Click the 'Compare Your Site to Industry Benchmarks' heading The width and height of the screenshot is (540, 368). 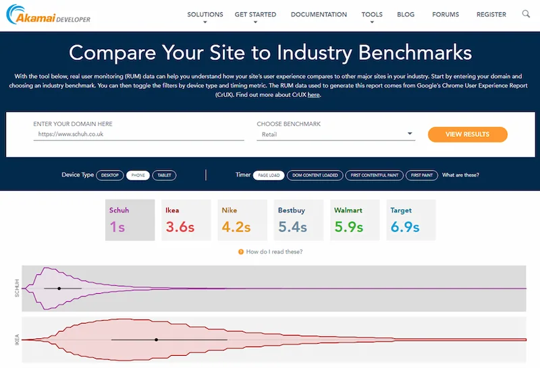coord(271,53)
